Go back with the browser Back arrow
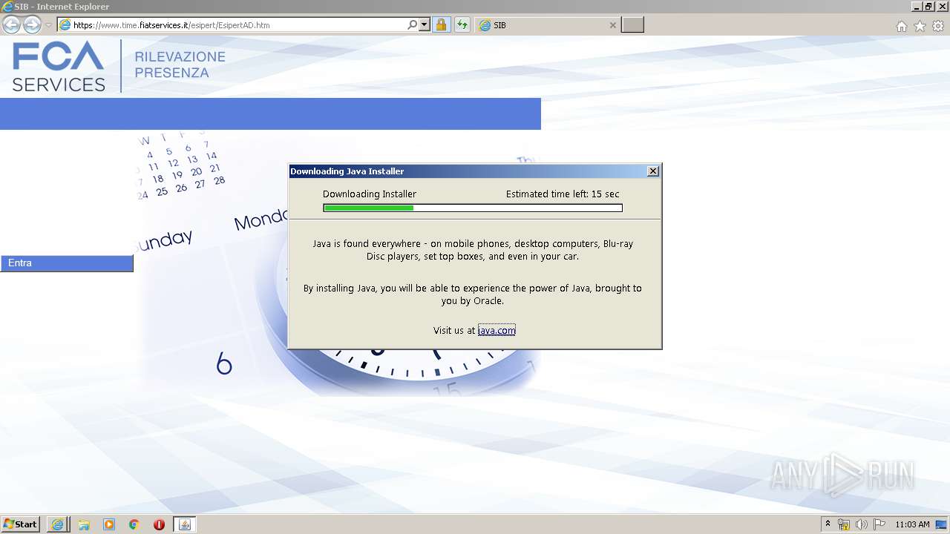 [11, 25]
